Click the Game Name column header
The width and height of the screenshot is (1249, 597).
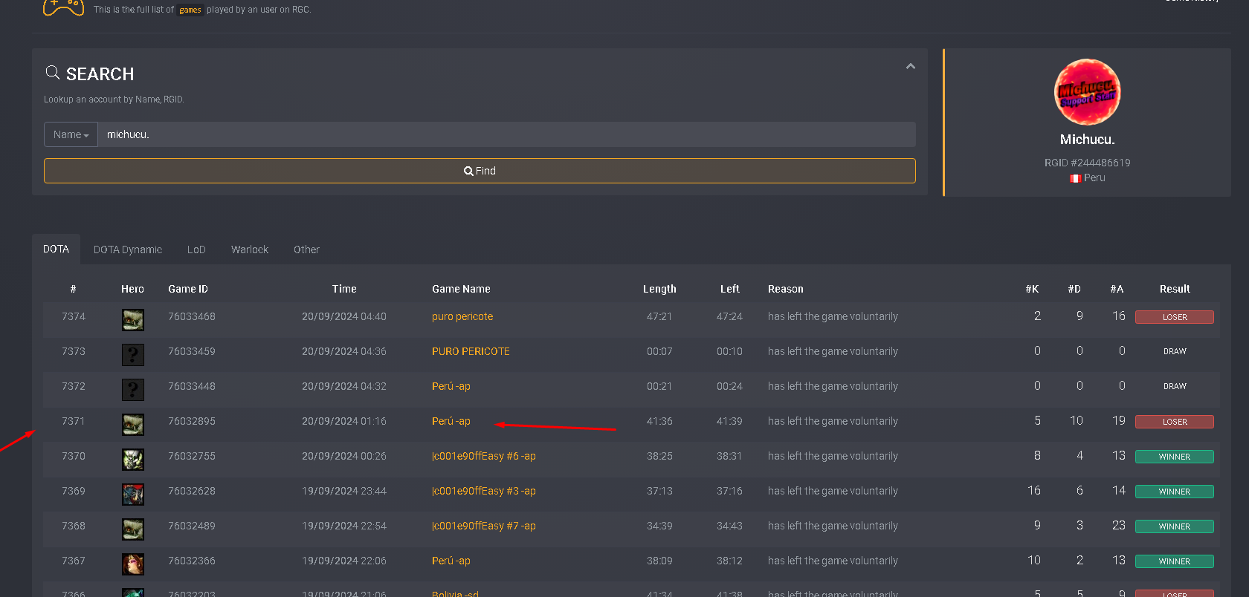(x=461, y=289)
